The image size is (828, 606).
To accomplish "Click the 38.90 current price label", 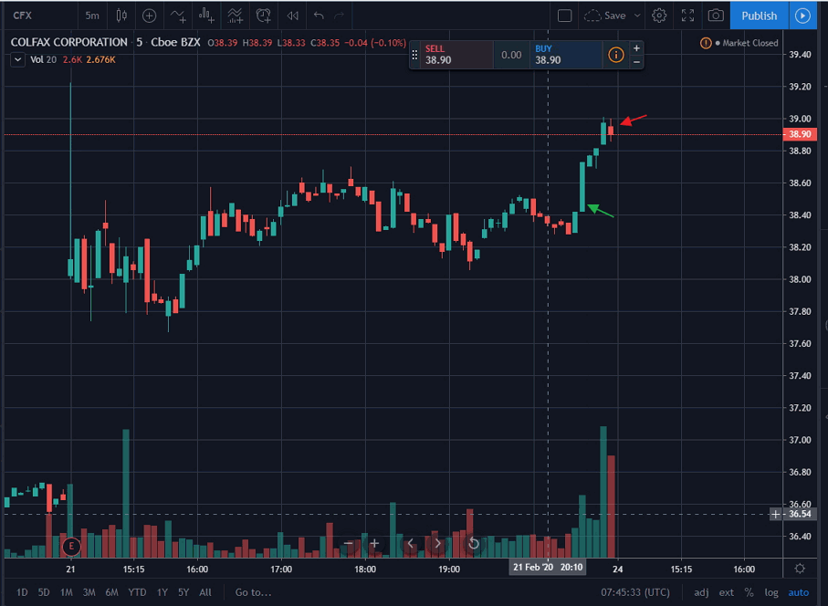I will [800, 134].
